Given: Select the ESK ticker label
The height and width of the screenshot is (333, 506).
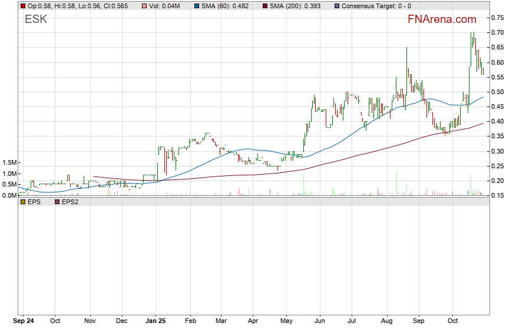Looking at the screenshot, I should pyautogui.click(x=36, y=19).
